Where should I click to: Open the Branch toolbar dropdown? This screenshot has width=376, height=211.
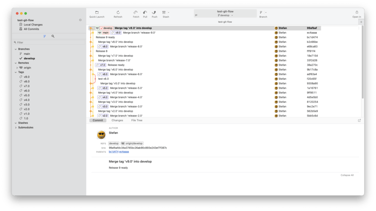[x=263, y=12]
